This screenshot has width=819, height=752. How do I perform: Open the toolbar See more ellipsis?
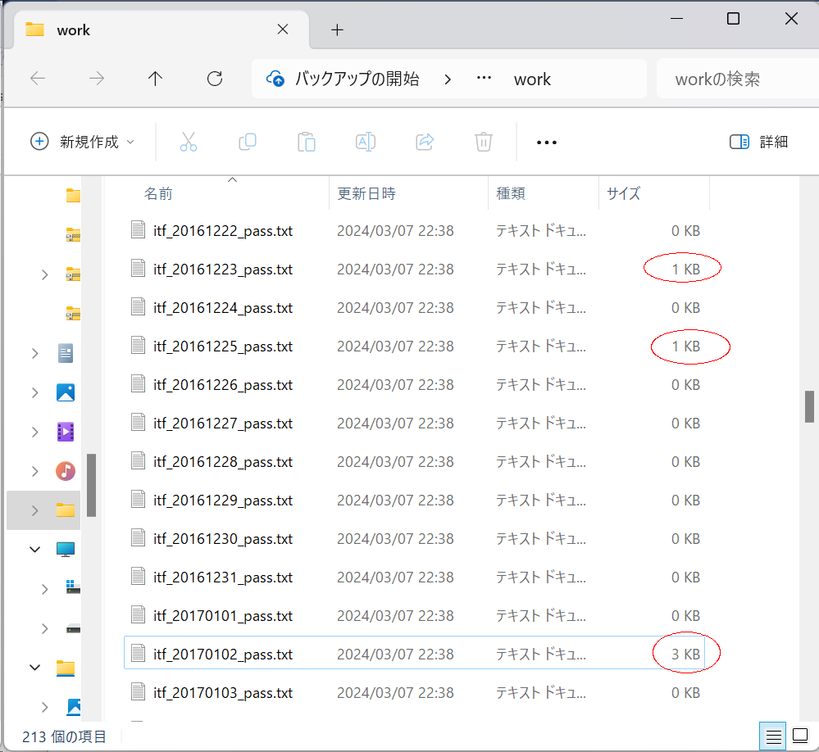click(x=546, y=143)
